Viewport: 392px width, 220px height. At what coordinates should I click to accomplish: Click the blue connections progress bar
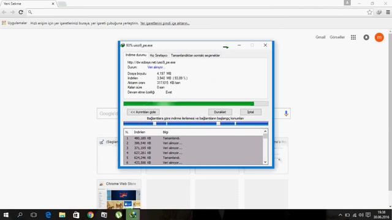196,123
